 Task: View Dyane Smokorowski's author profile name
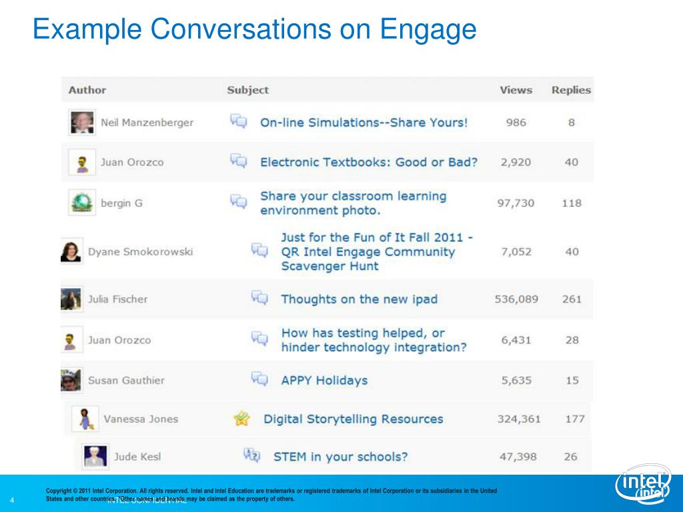140,251
